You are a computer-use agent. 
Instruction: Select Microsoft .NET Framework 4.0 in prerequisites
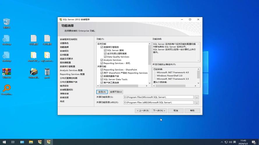(x=173, y=72)
